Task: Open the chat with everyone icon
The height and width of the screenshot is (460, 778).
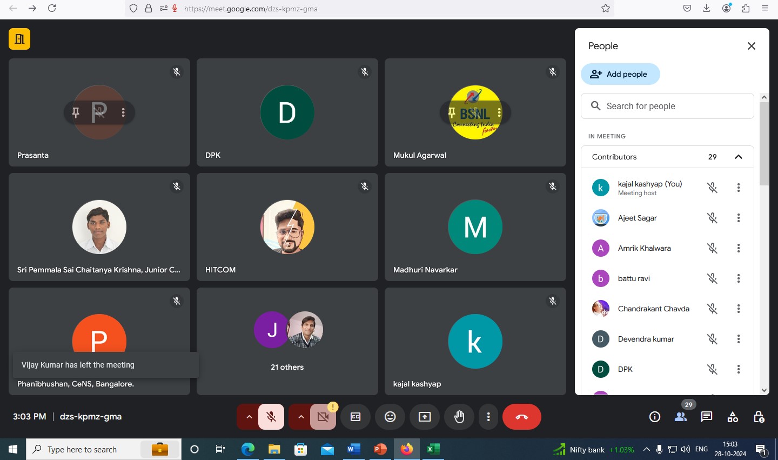Action: coord(707,417)
